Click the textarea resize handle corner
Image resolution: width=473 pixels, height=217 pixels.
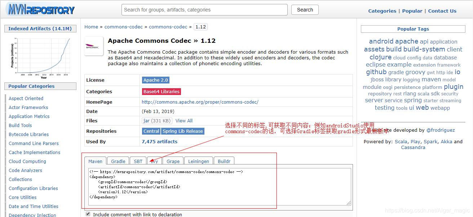[349, 203]
